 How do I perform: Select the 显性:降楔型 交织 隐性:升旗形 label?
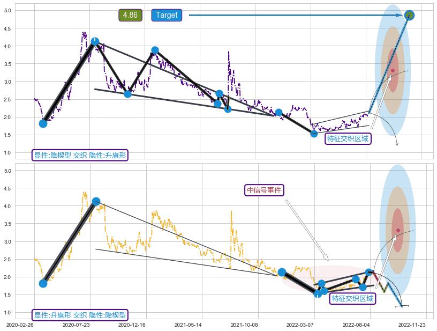coord(80,155)
